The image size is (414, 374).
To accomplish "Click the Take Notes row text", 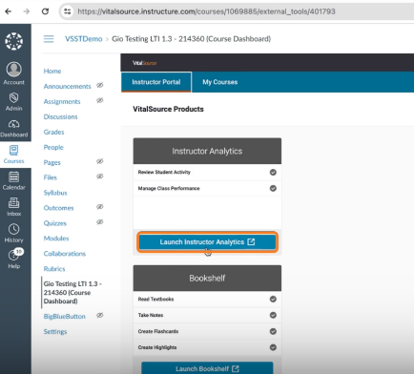I will 151,315.
